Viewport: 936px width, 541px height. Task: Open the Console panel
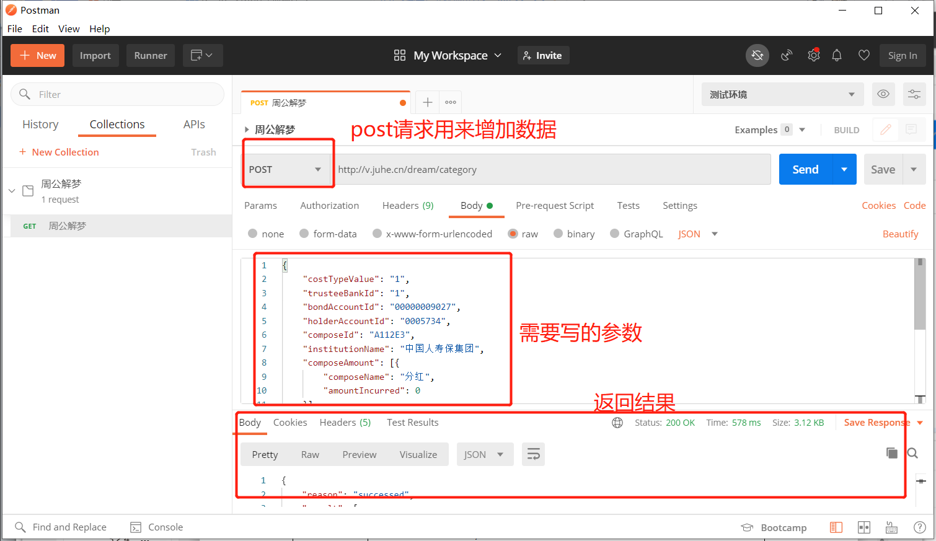pos(157,527)
